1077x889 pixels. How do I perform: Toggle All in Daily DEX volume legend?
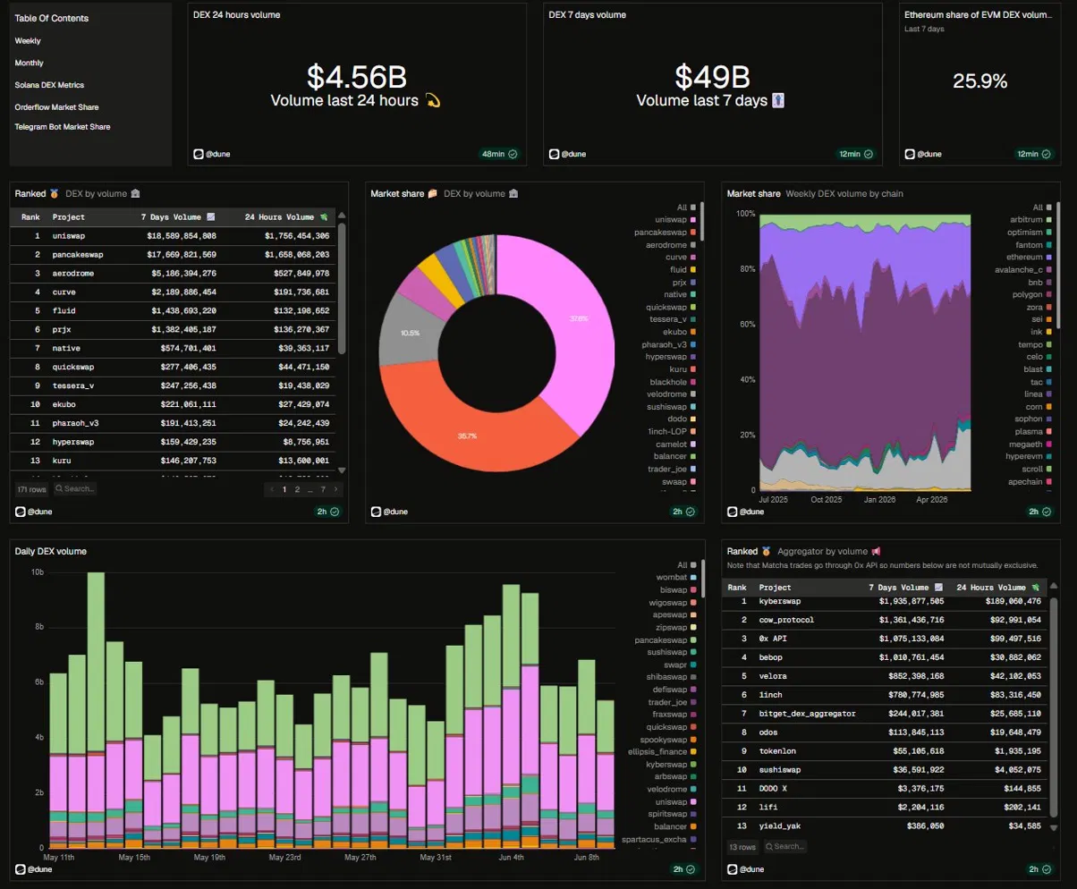(688, 564)
